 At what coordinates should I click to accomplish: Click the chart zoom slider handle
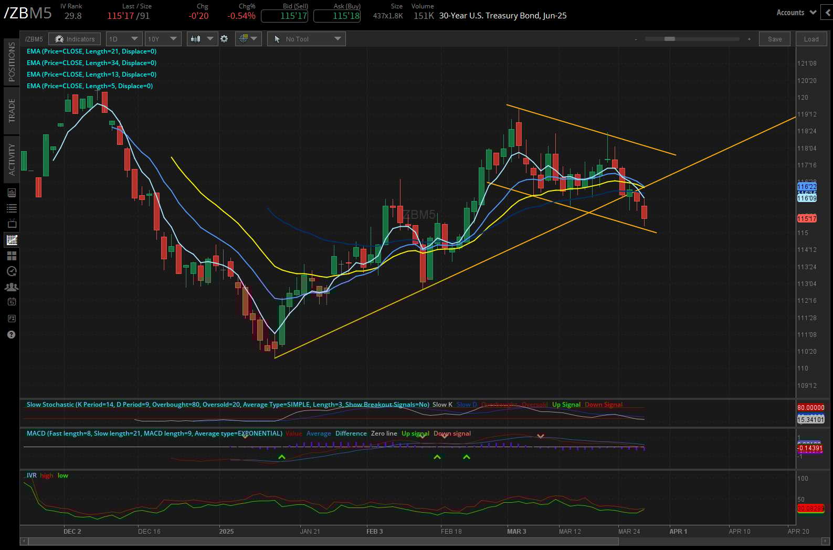[669, 39]
